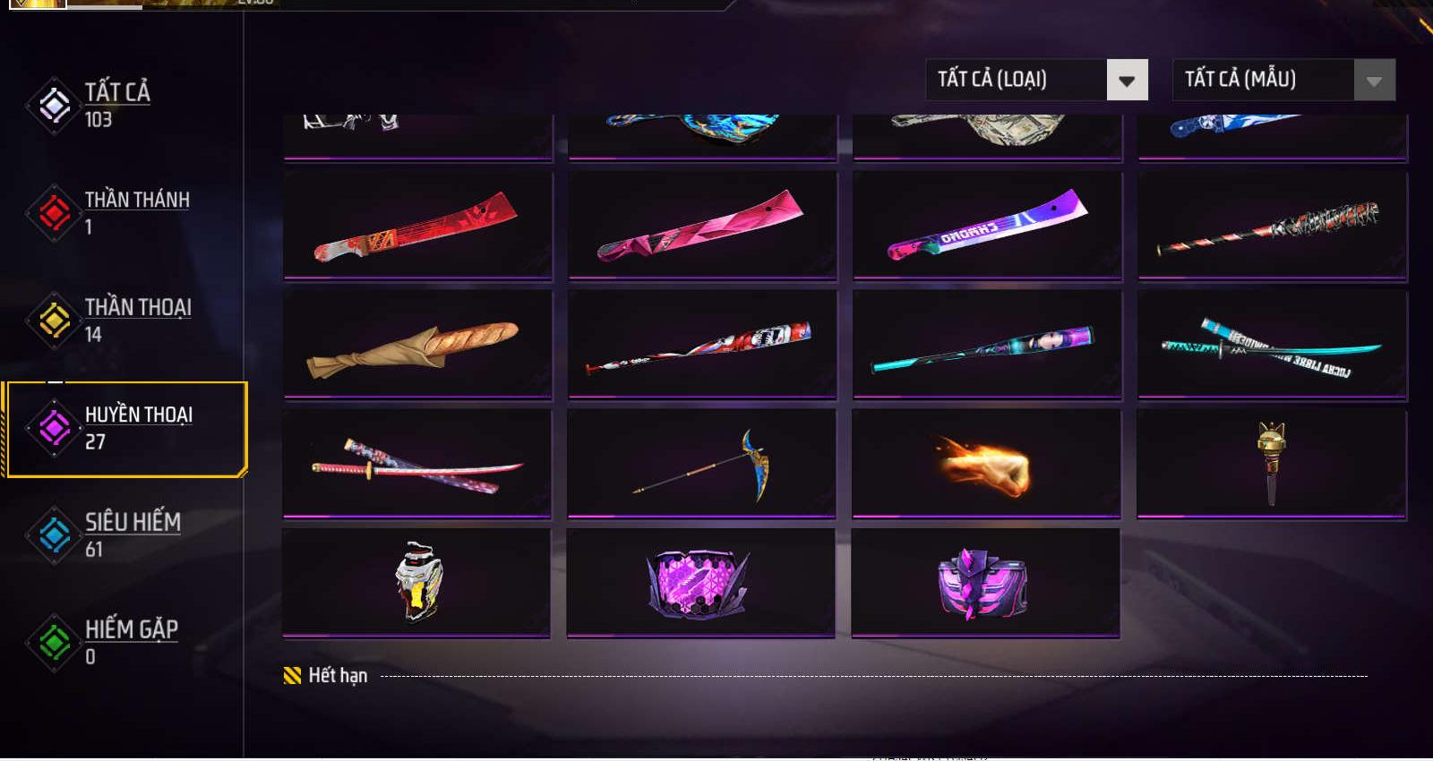Open the Tất Cả (Mẫu) dropdown arrow

(1374, 81)
